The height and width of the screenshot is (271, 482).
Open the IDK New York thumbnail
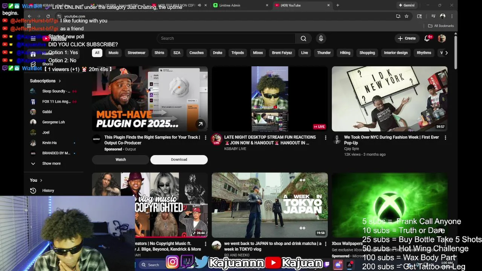[390, 99]
